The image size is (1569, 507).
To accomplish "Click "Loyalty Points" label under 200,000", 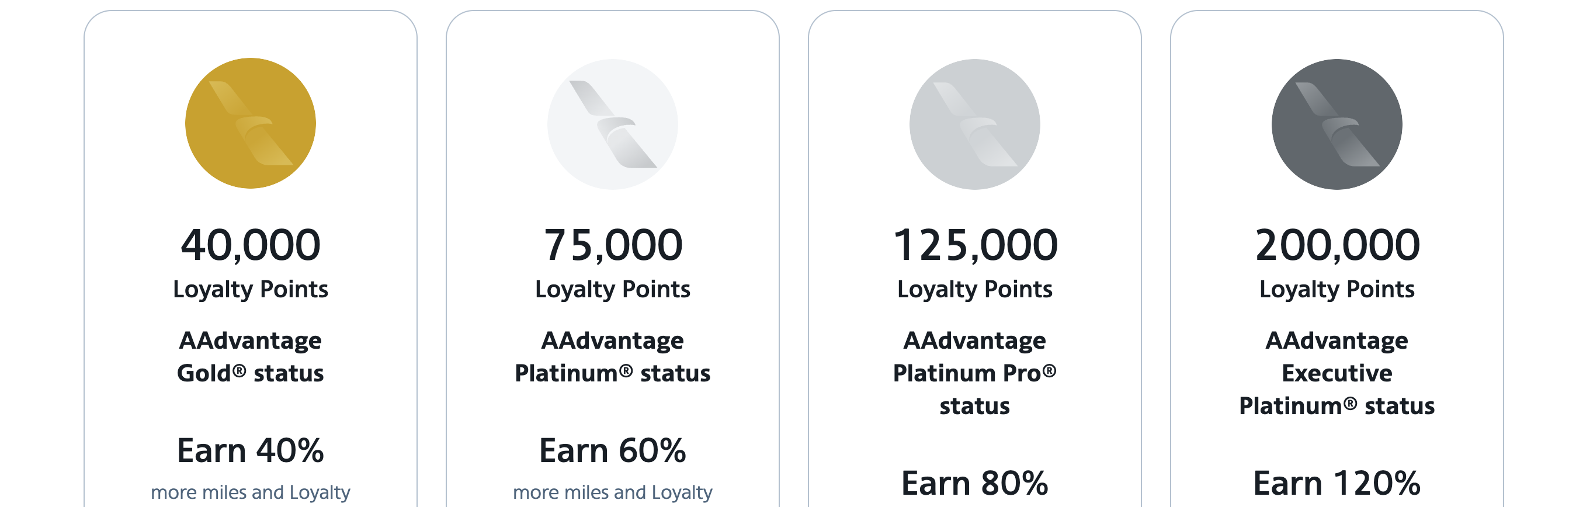I will pyautogui.click(x=1337, y=289).
